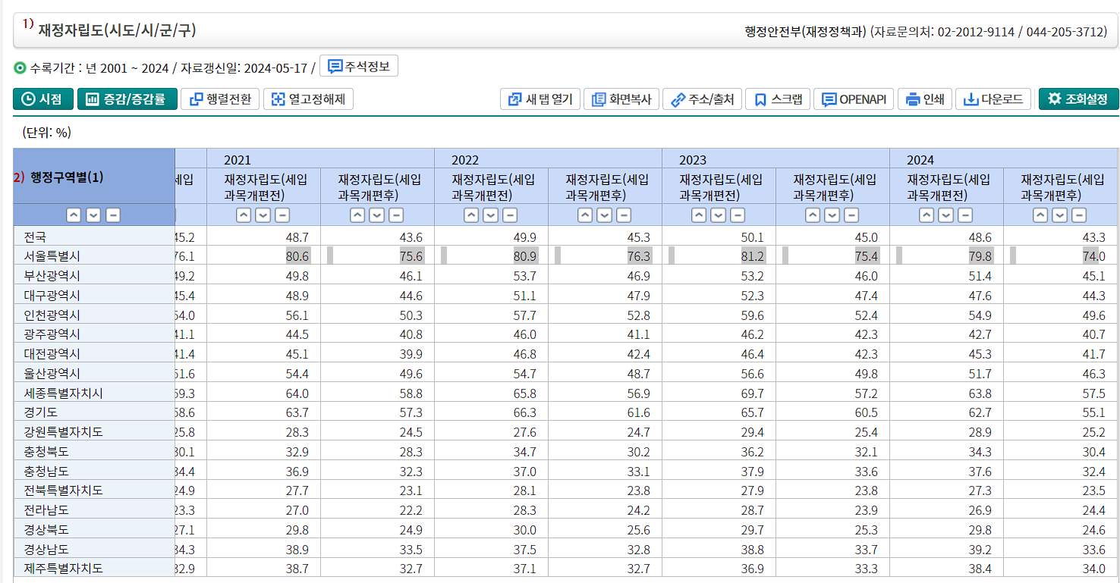Open the 시점 period selector

coord(43,99)
